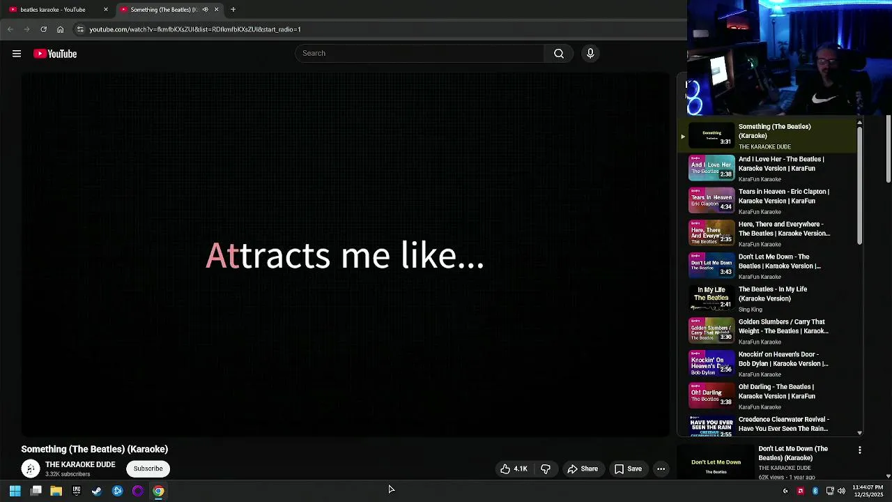Image resolution: width=892 pixels, height=502 pixels.
Task: Close the Something (The Beatles) tab
Action: pyautogui.click(x=216, y=10)
